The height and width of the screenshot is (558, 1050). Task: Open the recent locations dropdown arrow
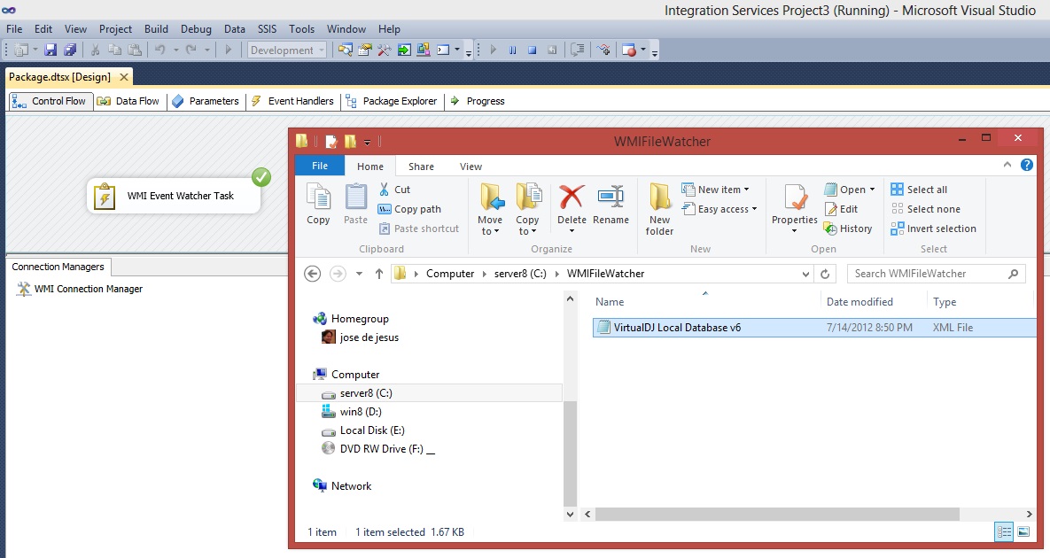[359, 274]
